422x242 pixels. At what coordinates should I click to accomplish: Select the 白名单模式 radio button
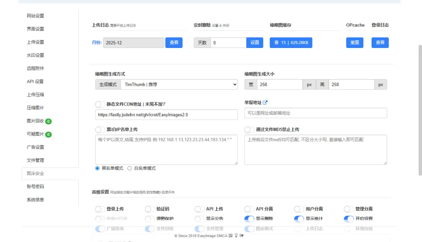tap(130, 168)
